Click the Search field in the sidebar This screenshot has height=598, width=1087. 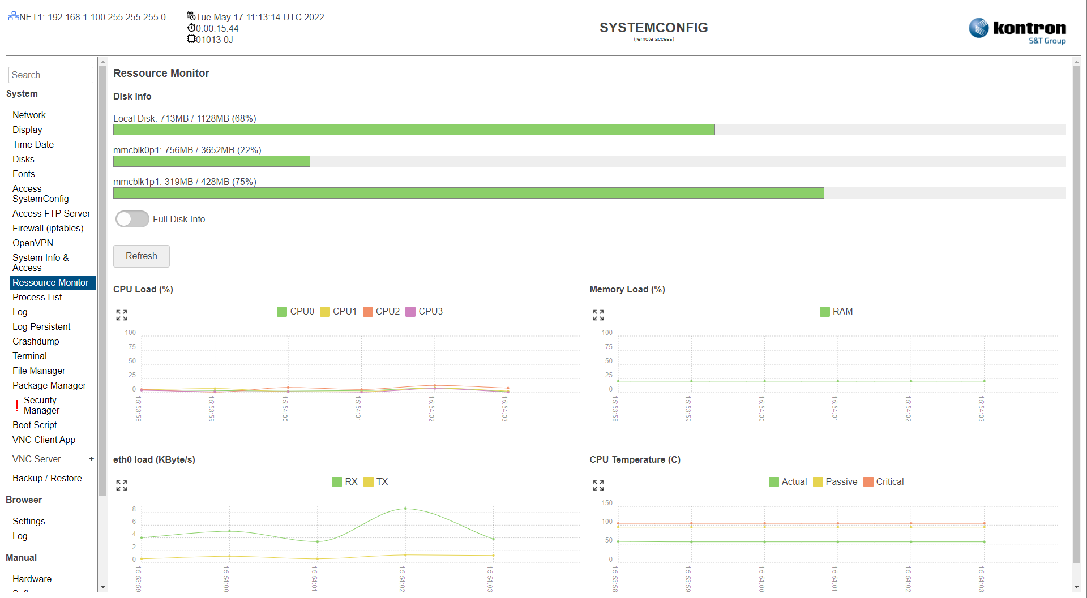click(x=50, y=75)
